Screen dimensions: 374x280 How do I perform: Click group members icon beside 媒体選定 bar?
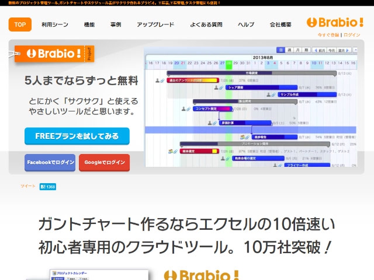coord(170,151)
